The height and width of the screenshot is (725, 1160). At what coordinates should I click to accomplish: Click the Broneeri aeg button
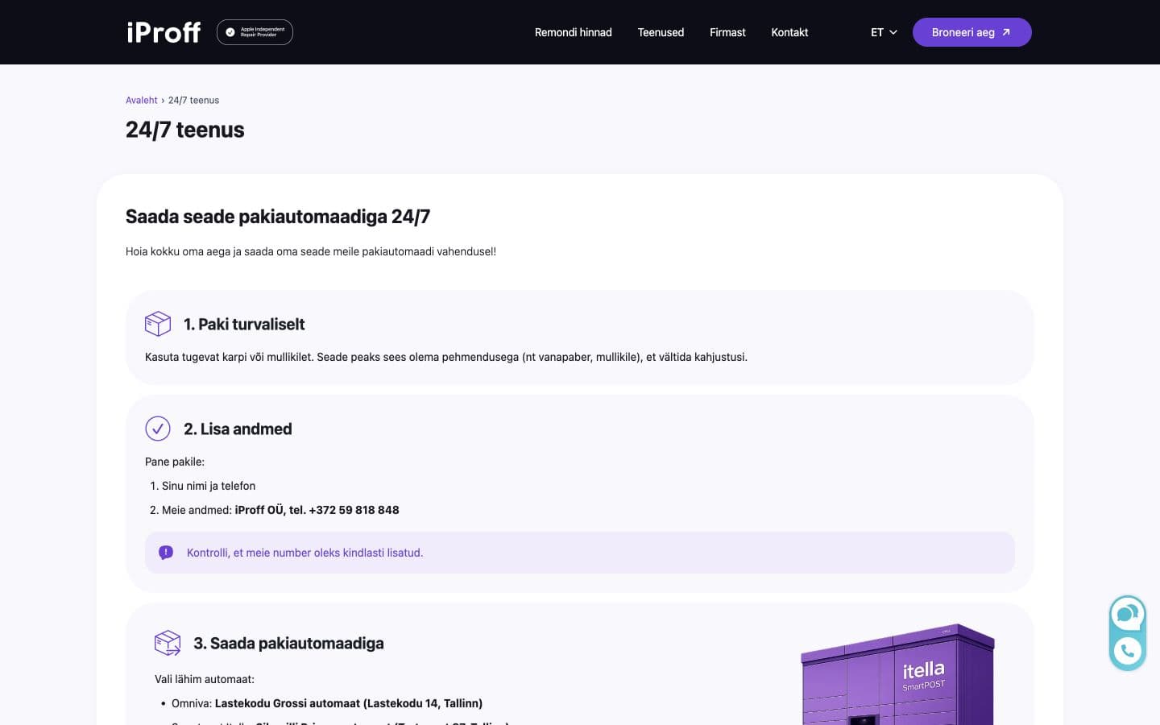[971, 32]
